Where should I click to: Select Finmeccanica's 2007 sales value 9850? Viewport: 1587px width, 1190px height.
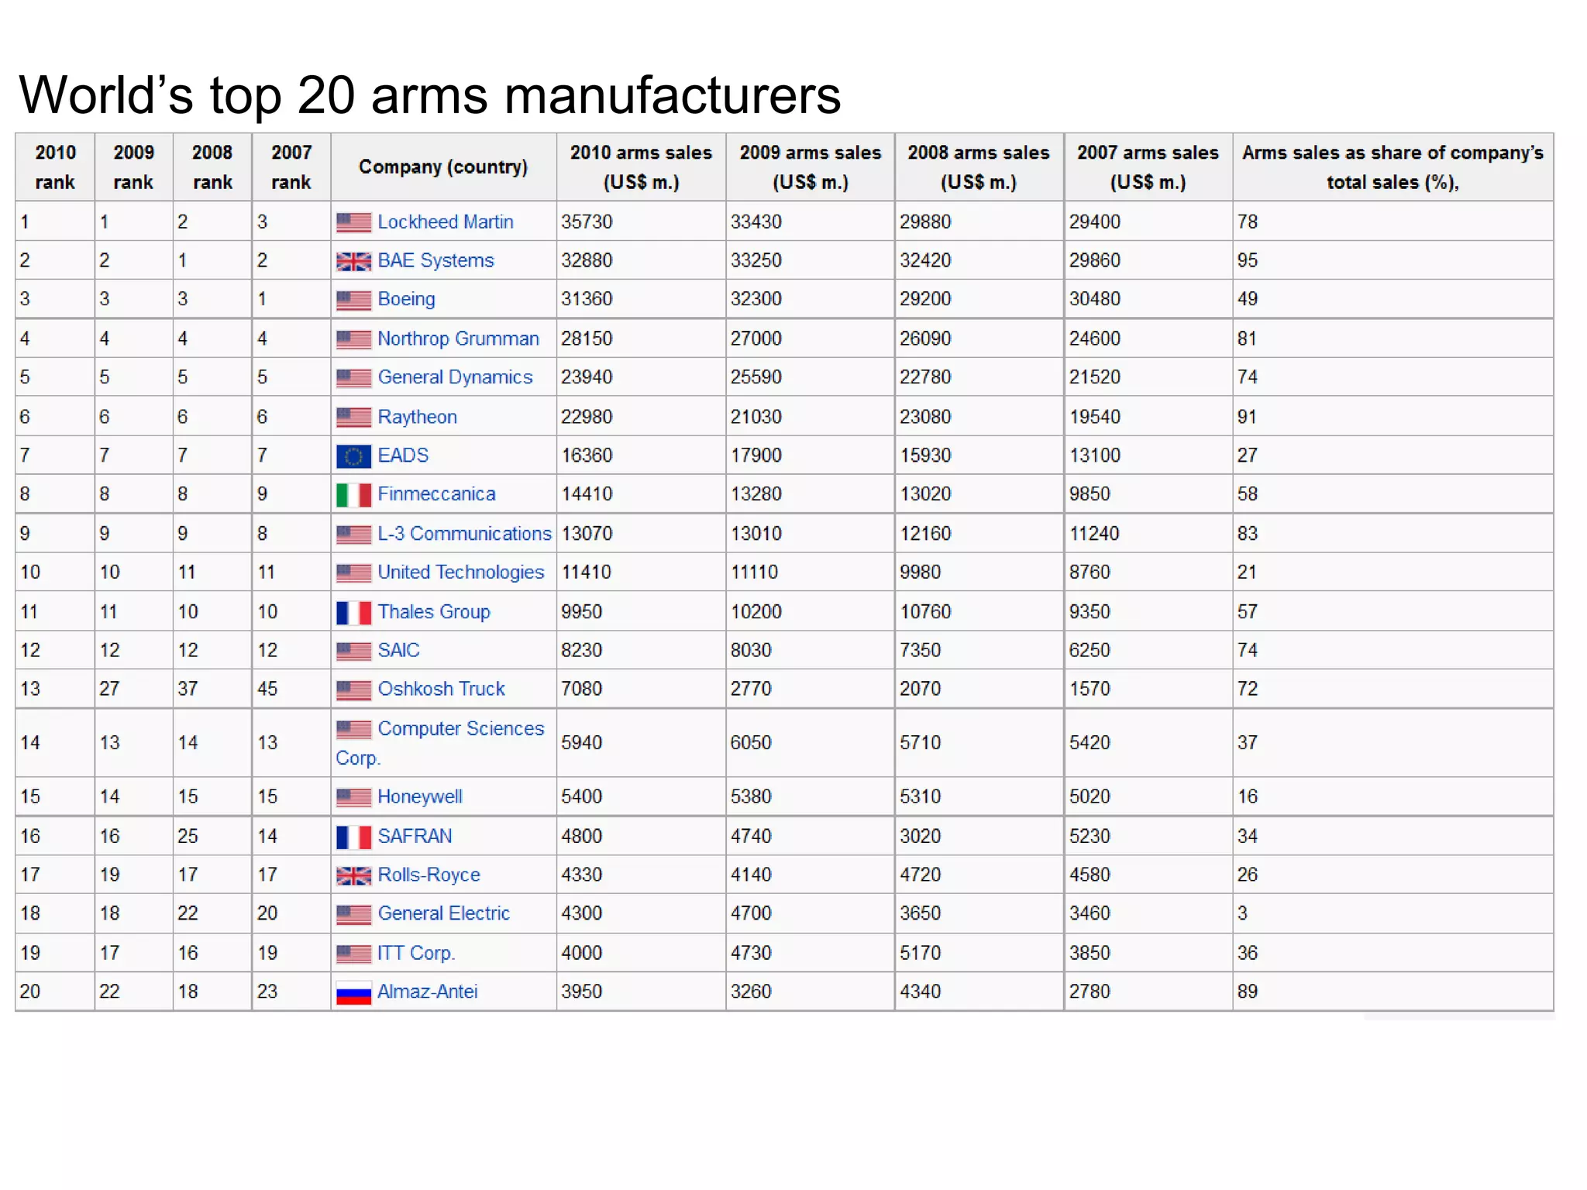click(1089, 494)
